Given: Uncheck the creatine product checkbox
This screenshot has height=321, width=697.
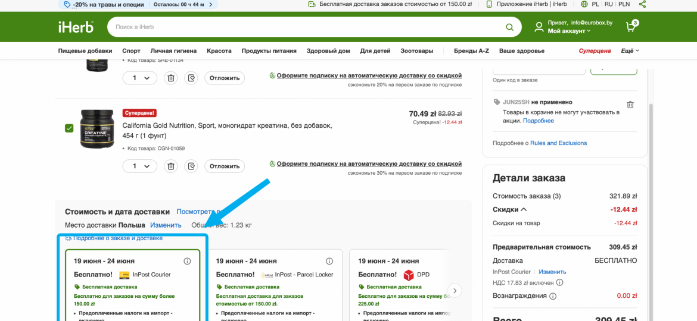Looking at the screenshot, I should 69,128.
